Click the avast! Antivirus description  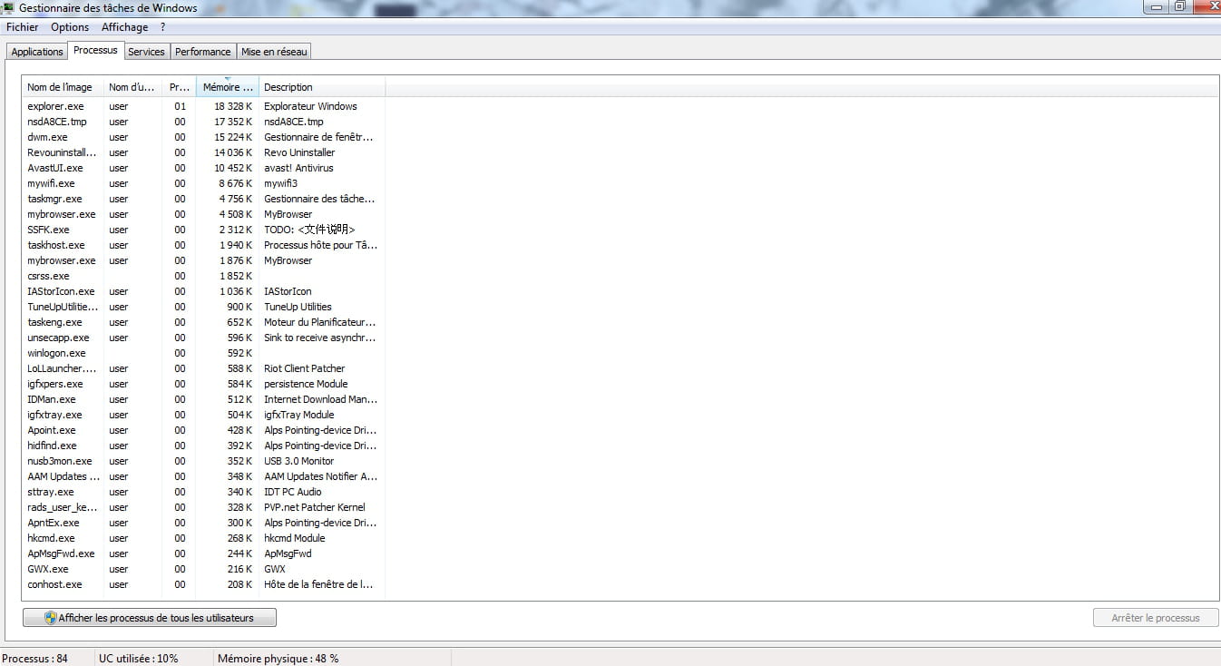(298, 168)
